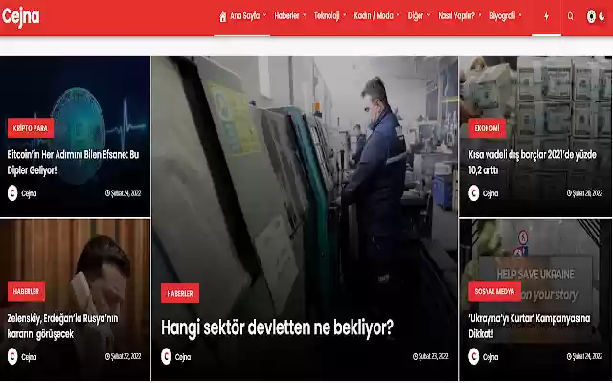Viewport: 613px width, 383px height.
Task: Open Kısa vadeli dış borçlar article headline
Action: (533, 162)
